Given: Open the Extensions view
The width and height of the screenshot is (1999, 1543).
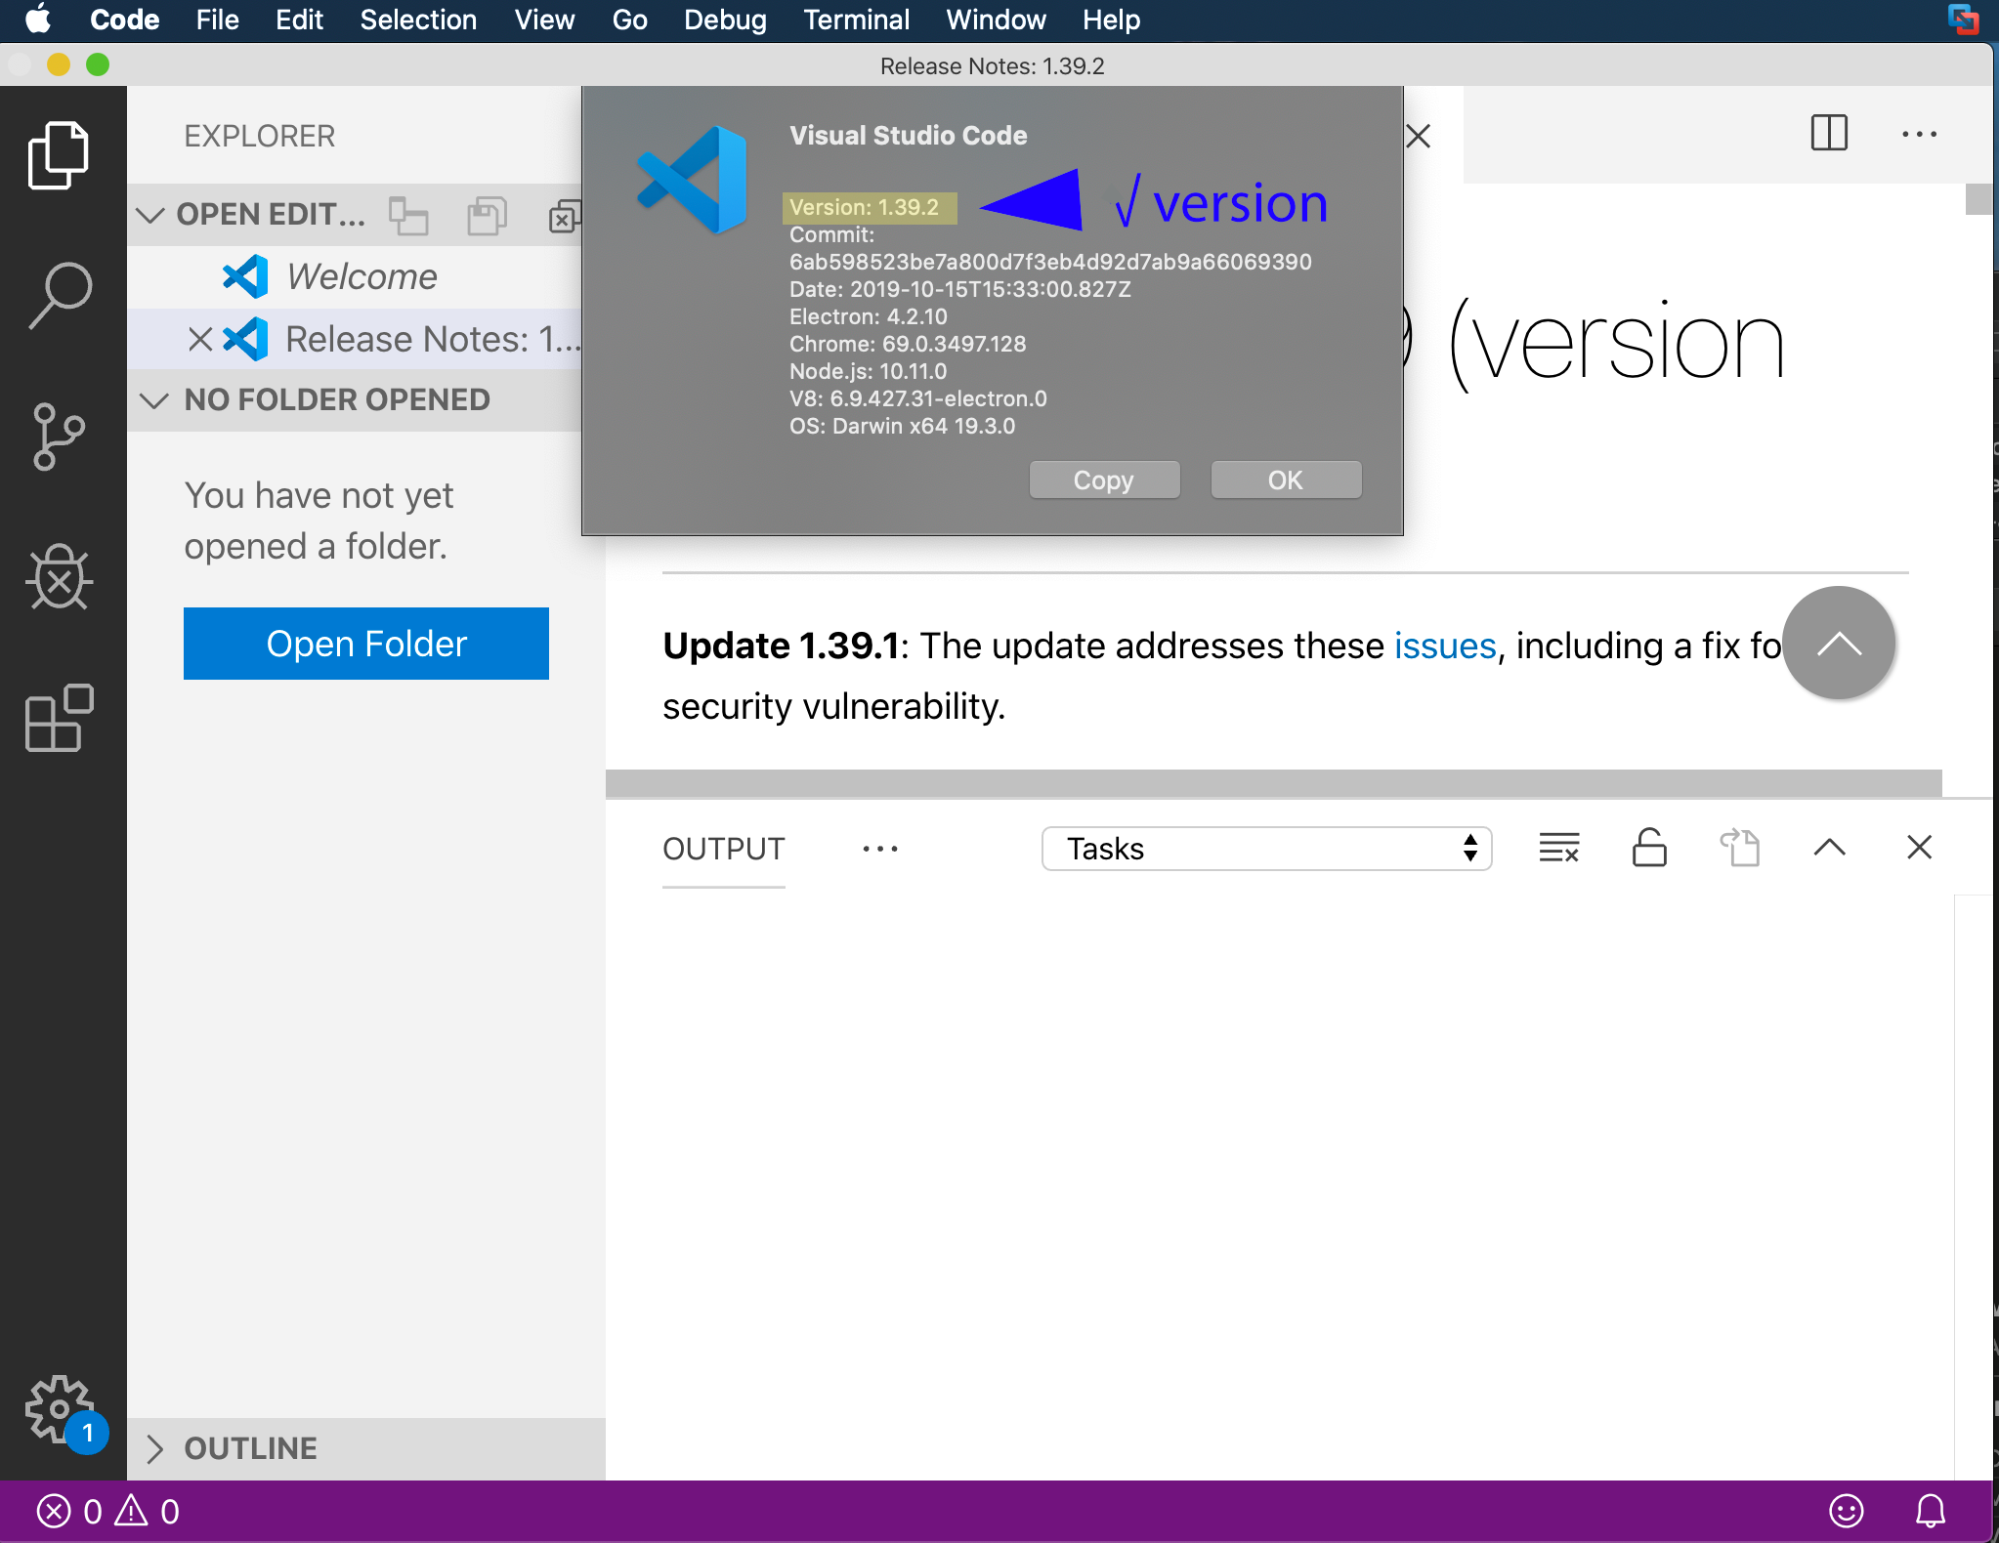Looking at the screenshot, I should [x=59, y=718].
